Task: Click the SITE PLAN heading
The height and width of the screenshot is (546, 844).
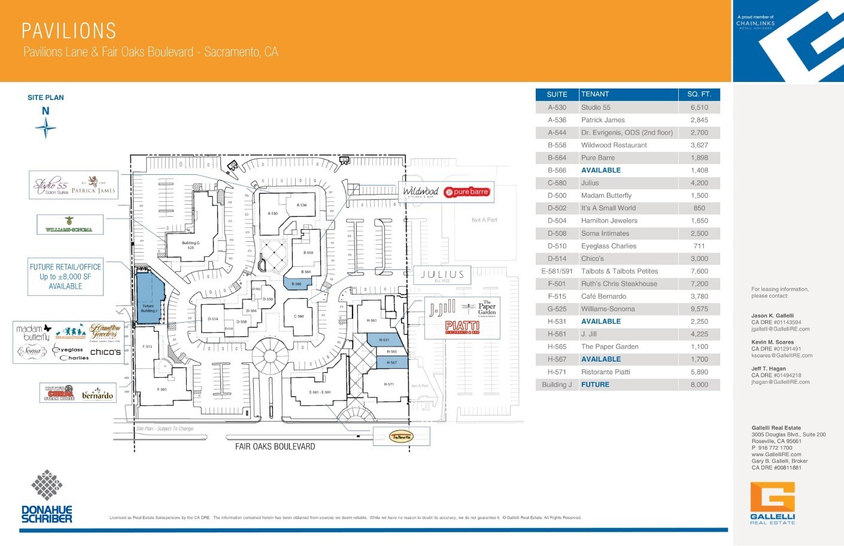Action: (45, 98)
